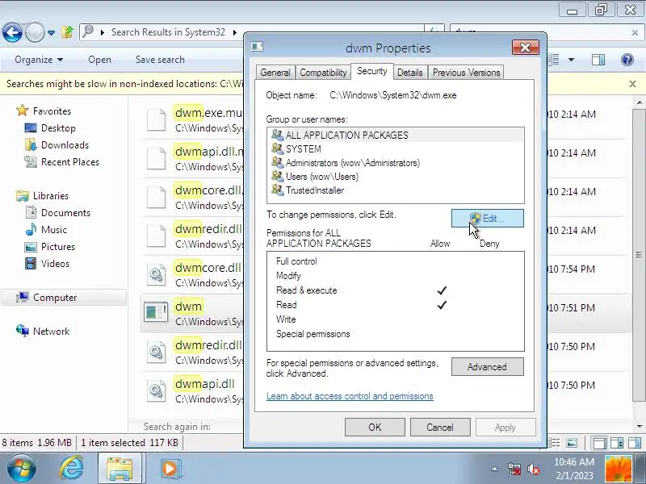The width and height of the screenshot is (646, 484).
Task: Select SYSTEM in group or user names
Action: pos(396,149)
